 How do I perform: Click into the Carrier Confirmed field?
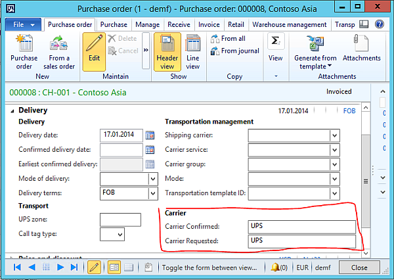click(x=302, y=226)
